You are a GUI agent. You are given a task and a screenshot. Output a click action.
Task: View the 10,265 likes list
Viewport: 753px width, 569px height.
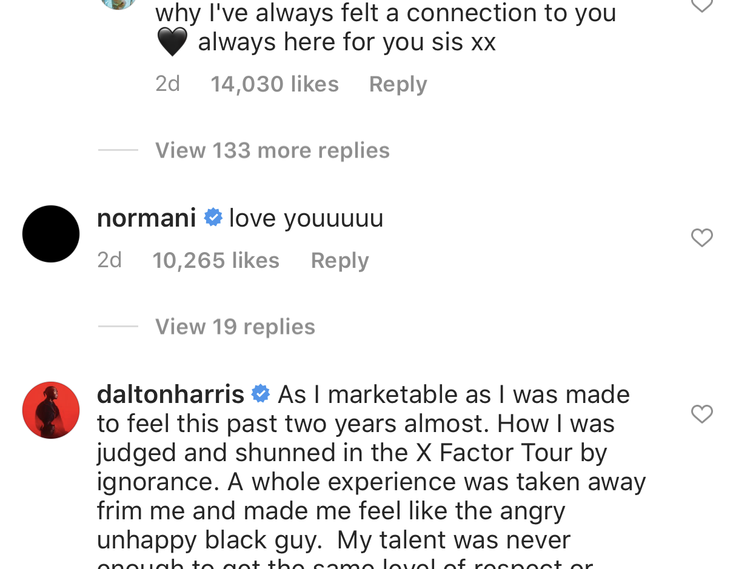tap(216, 261)
